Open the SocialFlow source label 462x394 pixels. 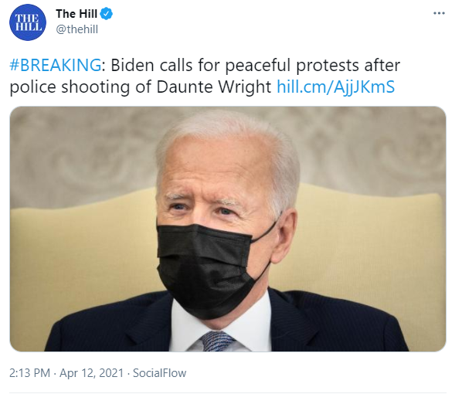coord(159,373)
